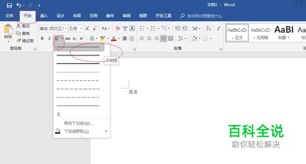Toggle strikethrough formatting
This screenshot has height=164, width=306.
68,38
